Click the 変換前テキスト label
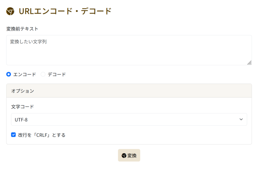This screenshot has height=169, width=258. click(22, 29)
